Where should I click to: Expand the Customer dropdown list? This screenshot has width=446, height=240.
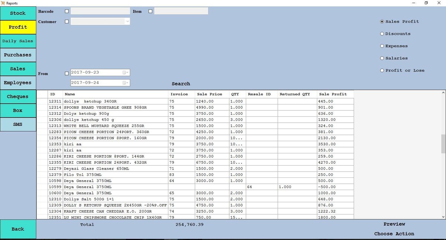pos(127,22)
